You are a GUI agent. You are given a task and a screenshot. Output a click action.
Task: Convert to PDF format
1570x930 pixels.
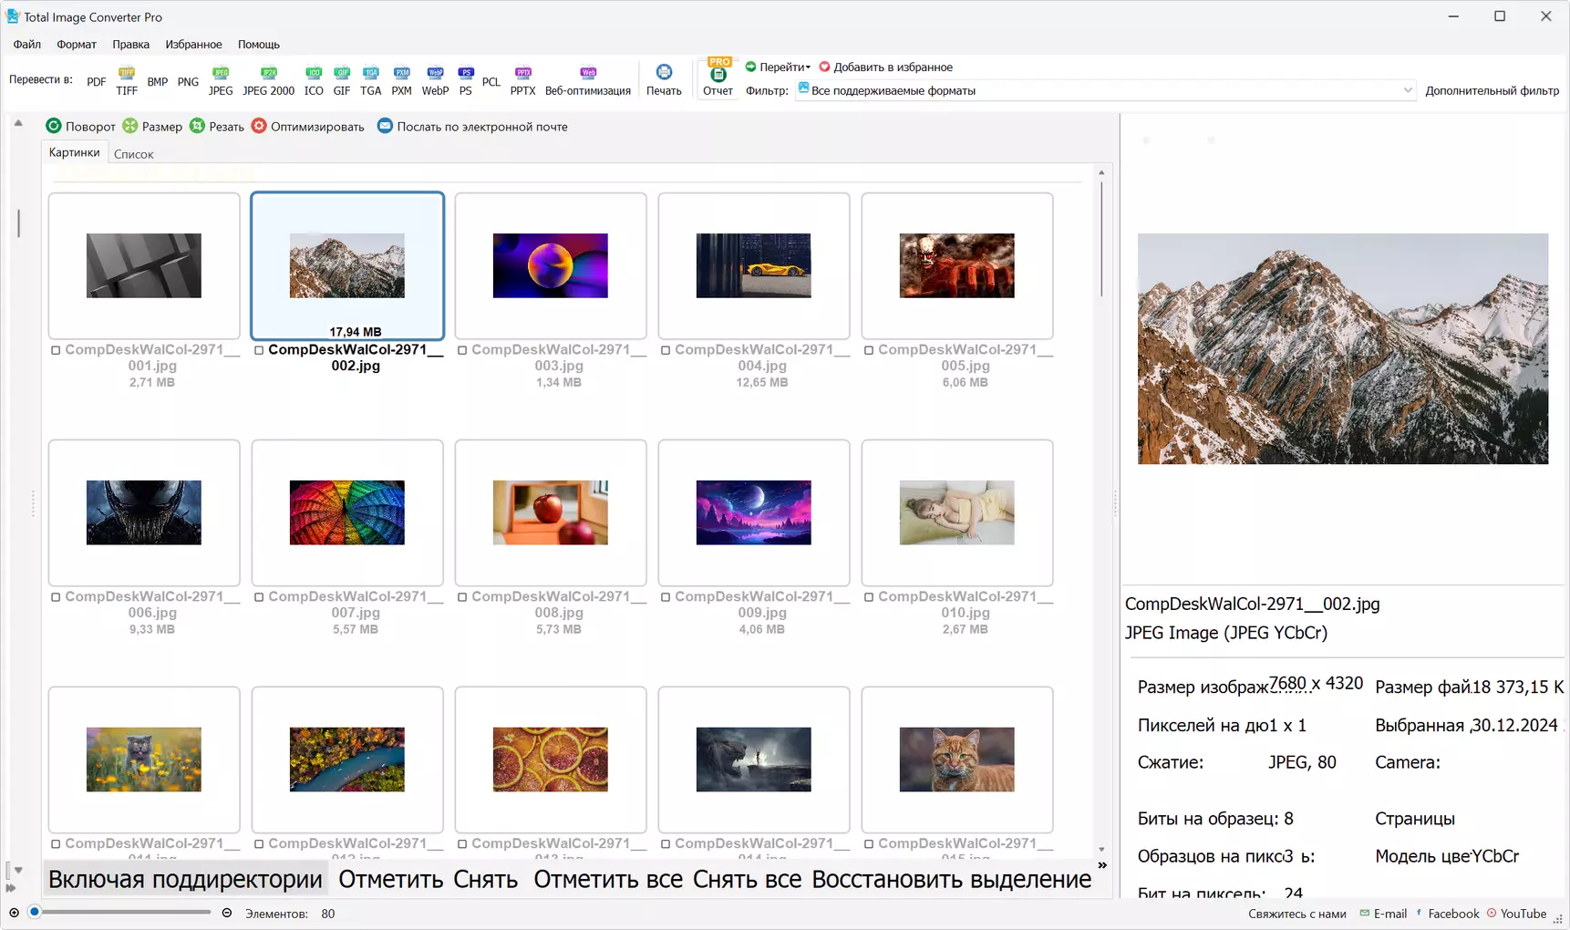coord(96,81)
